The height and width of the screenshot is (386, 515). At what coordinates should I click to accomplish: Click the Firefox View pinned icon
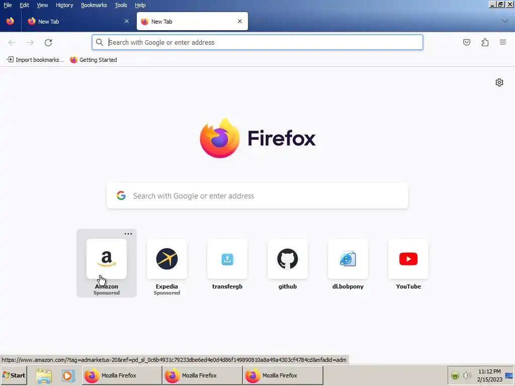point(10,21)
